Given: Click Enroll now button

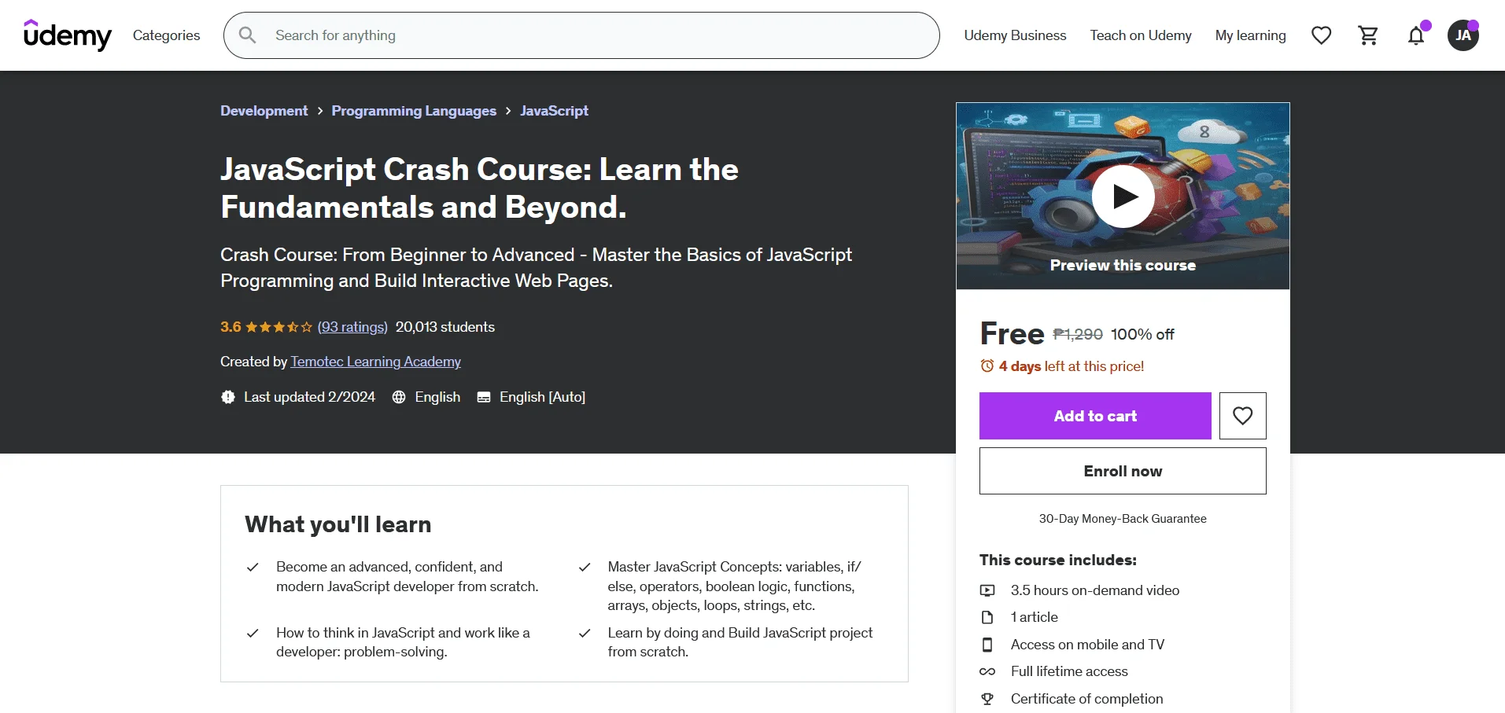Looking at the screenshot, I should (1123, 471).
